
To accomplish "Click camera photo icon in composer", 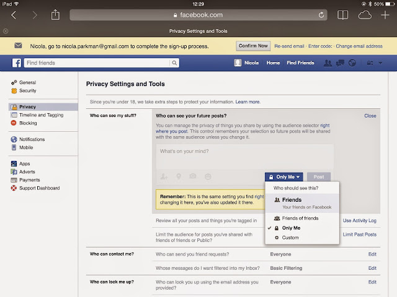I will (x=193, y=176).
